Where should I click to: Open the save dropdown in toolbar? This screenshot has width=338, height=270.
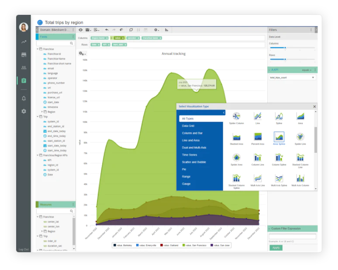(88, 30)
